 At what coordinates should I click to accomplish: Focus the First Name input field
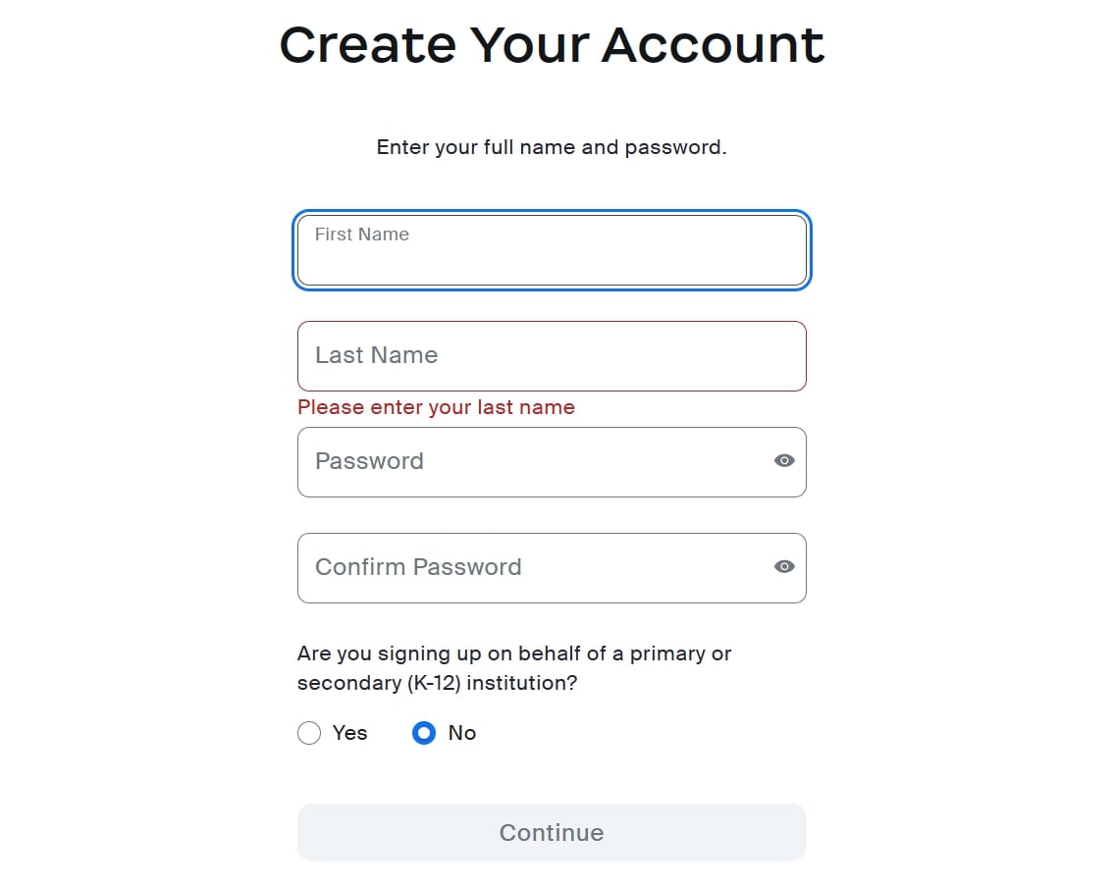pyautogui.click(x=552, y=250)
